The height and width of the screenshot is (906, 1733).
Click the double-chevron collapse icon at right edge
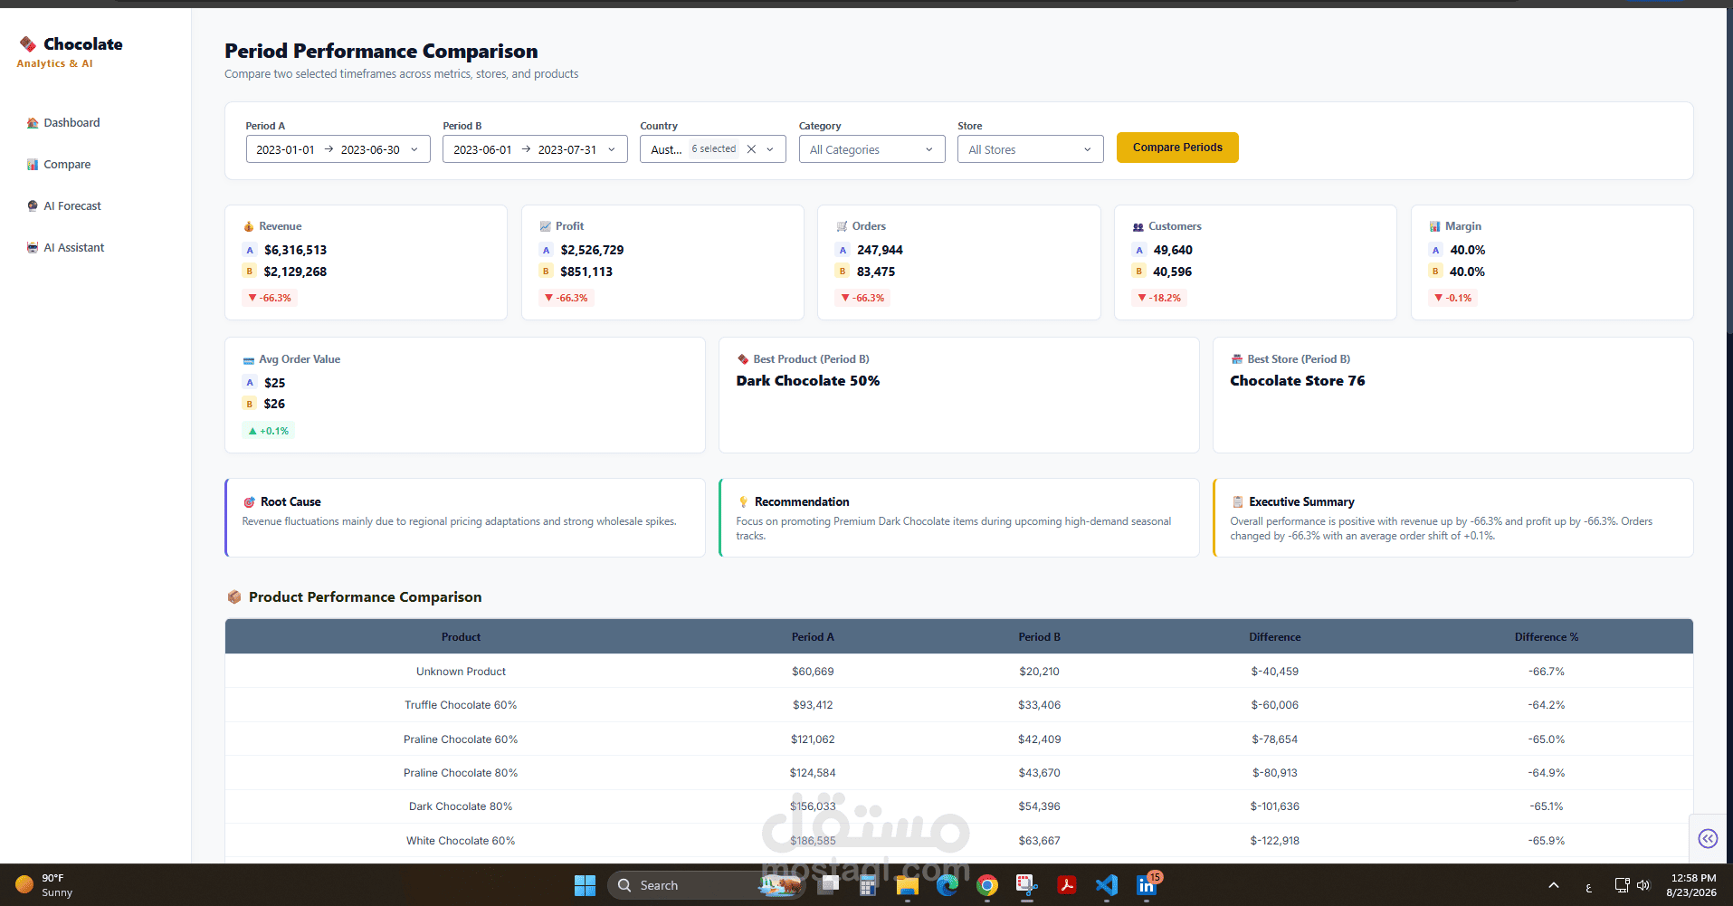1708,838
